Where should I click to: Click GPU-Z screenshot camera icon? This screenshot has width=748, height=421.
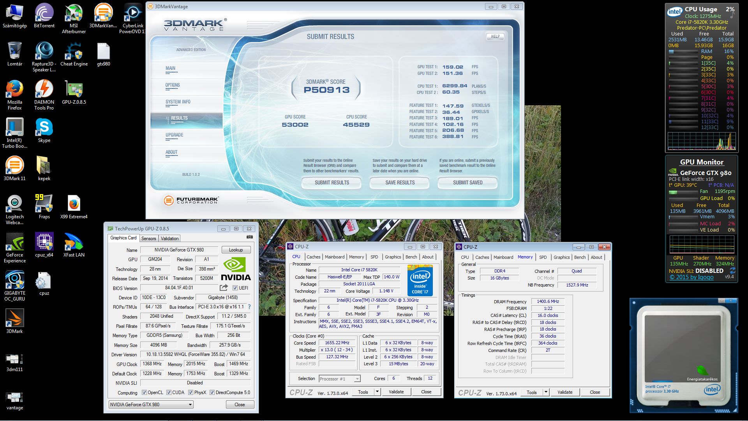click(250, 237)
